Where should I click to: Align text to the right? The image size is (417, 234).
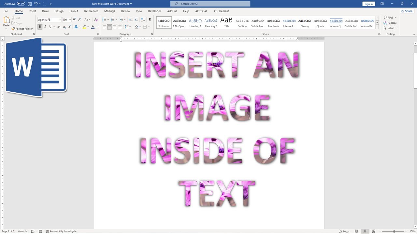(x=115, y=27)
